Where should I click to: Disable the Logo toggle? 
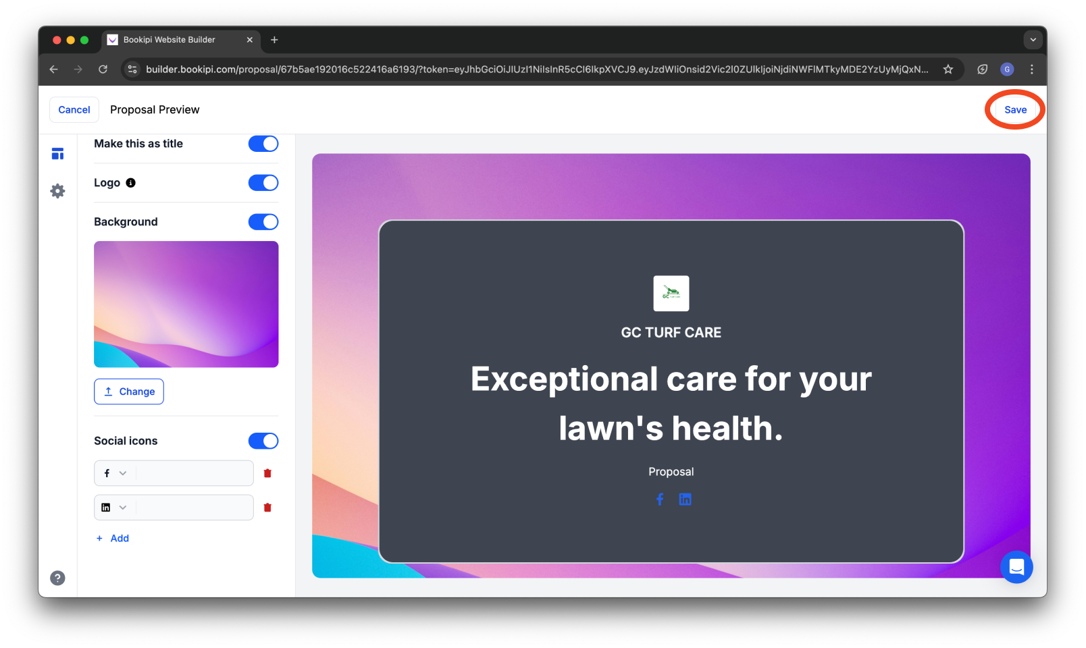(x=263, y=183)
